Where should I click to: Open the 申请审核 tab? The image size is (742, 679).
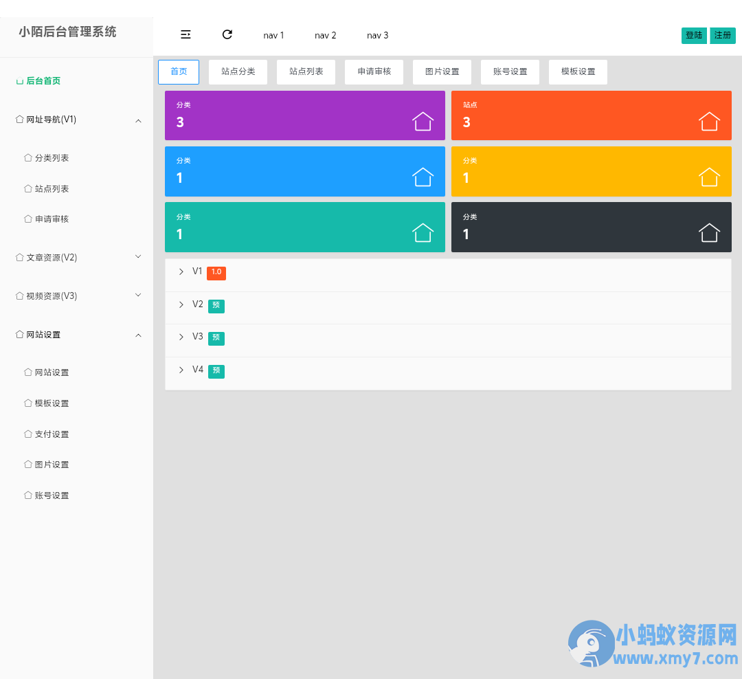pyautogui.click(x=374, y=71)
